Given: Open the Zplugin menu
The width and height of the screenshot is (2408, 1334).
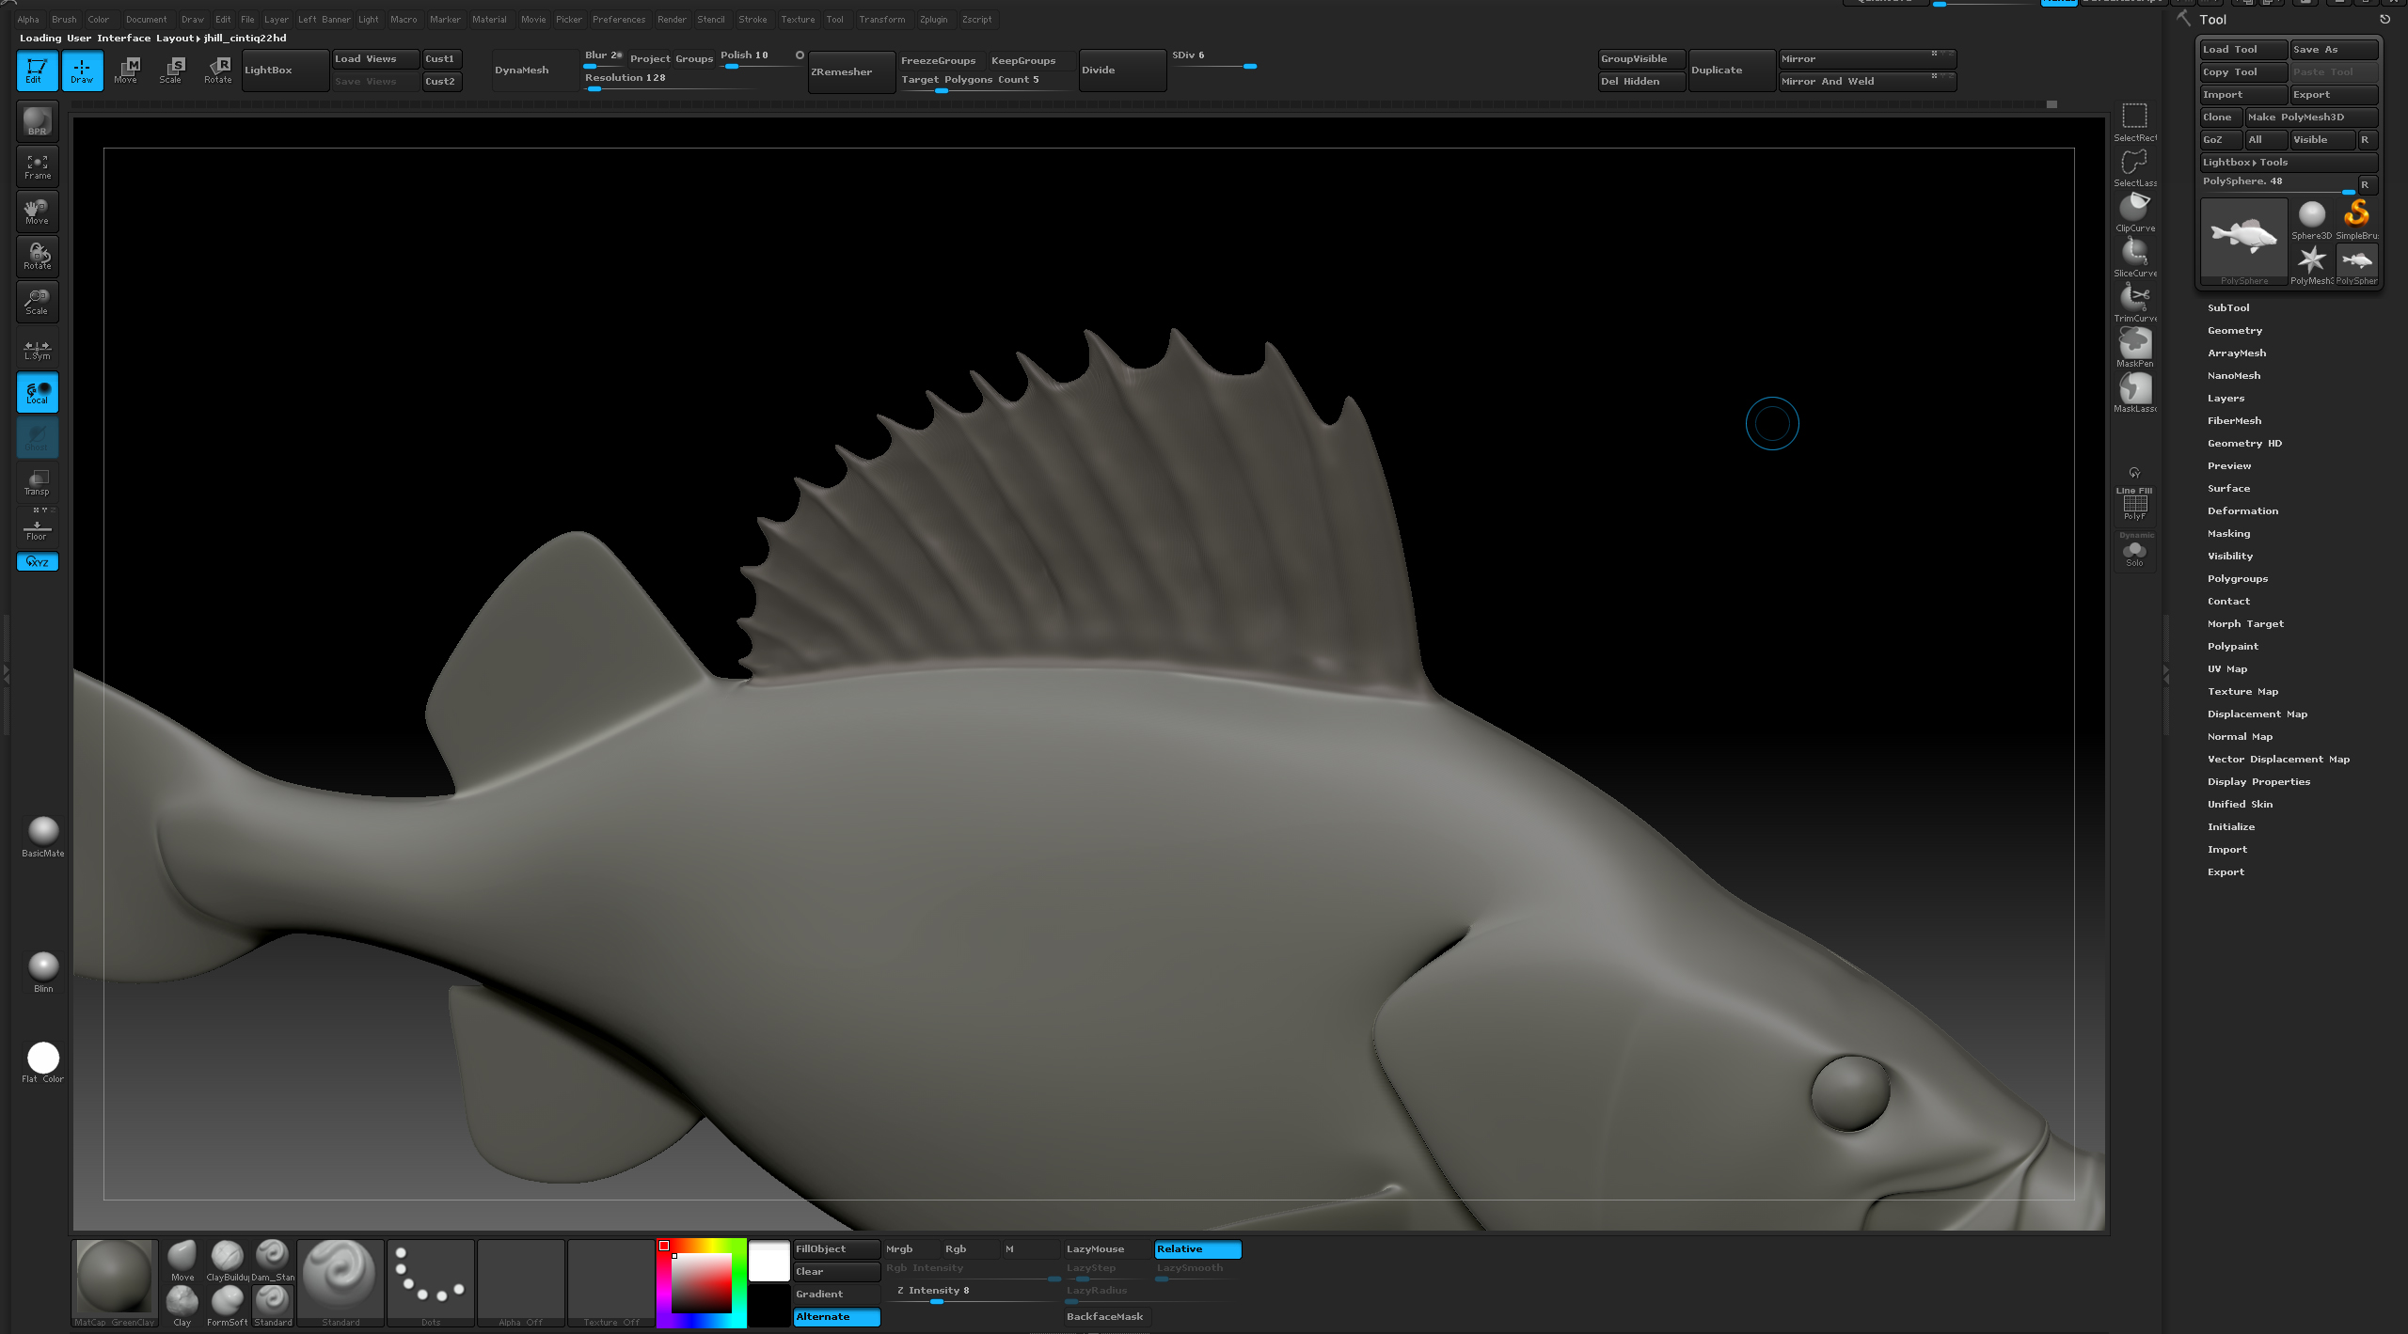Looking at the screenshot, I should tap(933, 19).
